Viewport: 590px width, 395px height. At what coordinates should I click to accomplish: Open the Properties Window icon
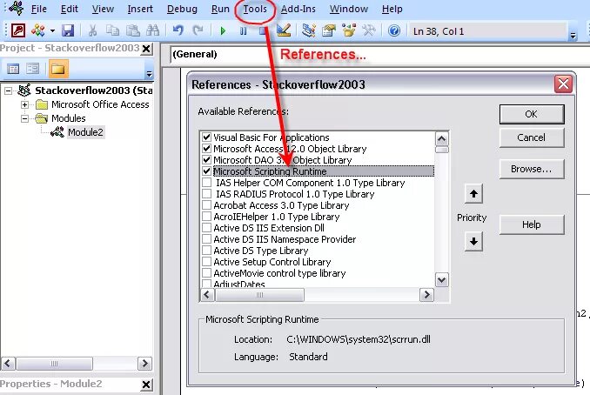pos(329,30)
